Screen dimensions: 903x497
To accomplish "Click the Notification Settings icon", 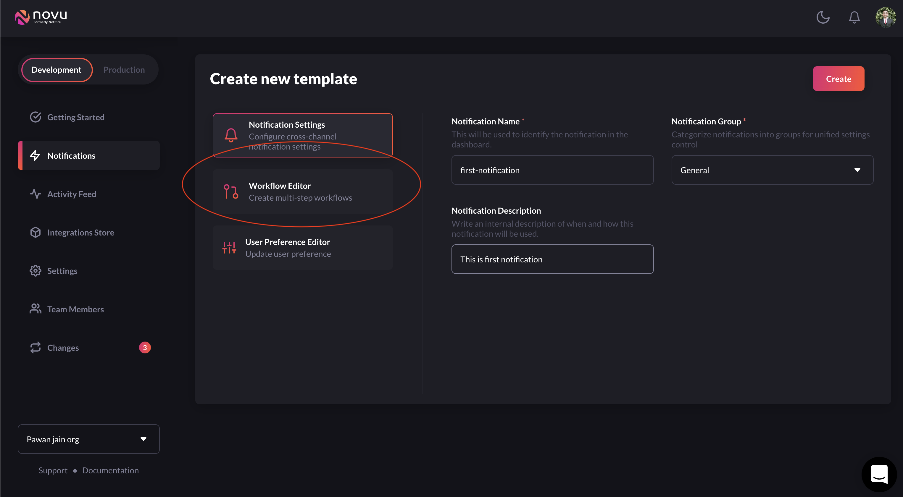I will pos(232,135).
